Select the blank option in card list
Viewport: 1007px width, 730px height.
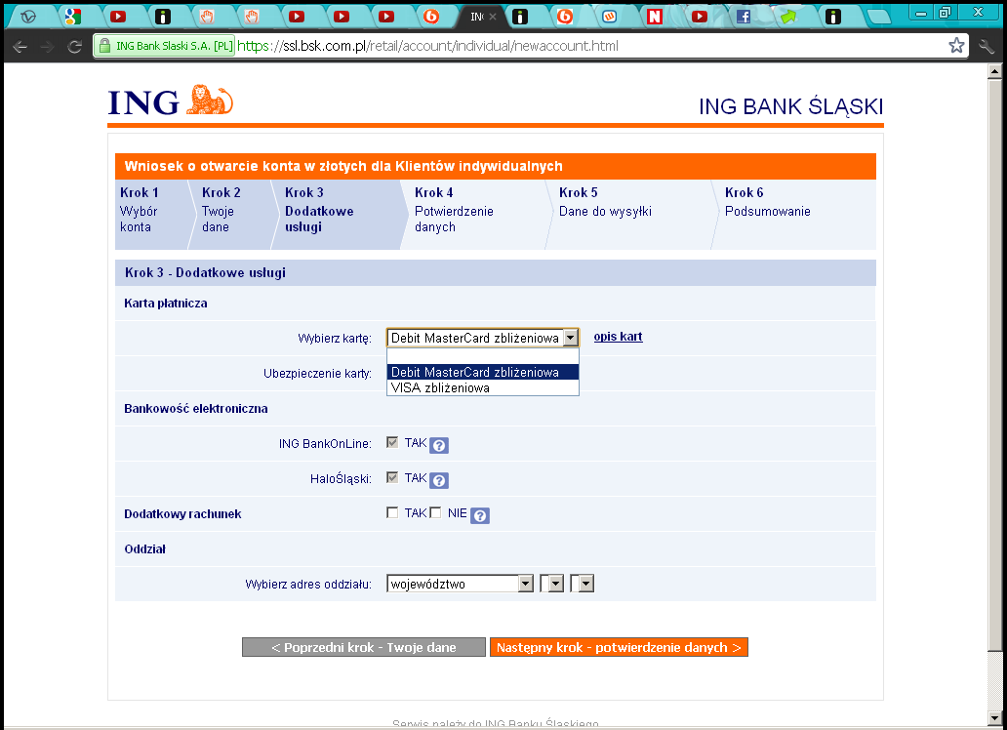click(483, 356)
